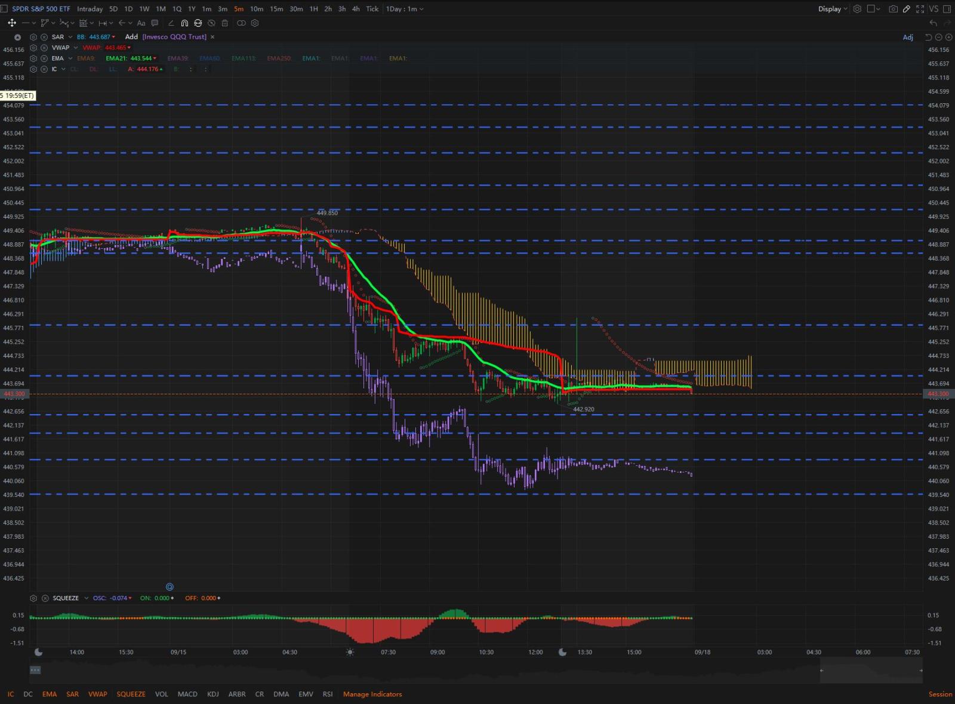Viewport: 955px width, 704px height.
Task: Open SAR indicator settings gear
Action: tap(33, 37)
